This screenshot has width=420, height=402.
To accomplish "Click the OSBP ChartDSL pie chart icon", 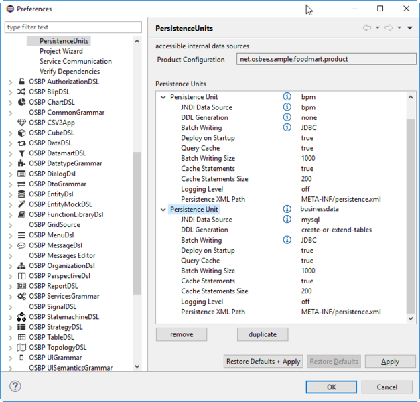I will [x=21, y=102].
